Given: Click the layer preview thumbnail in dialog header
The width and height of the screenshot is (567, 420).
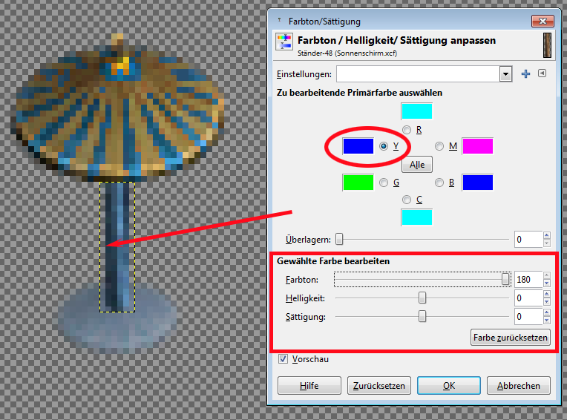Looking at the screenshot, I should (x=547, y=45).
